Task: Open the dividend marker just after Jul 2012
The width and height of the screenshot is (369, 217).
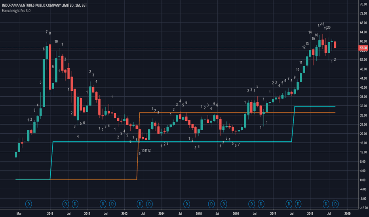Action: (x=112, y=204)
